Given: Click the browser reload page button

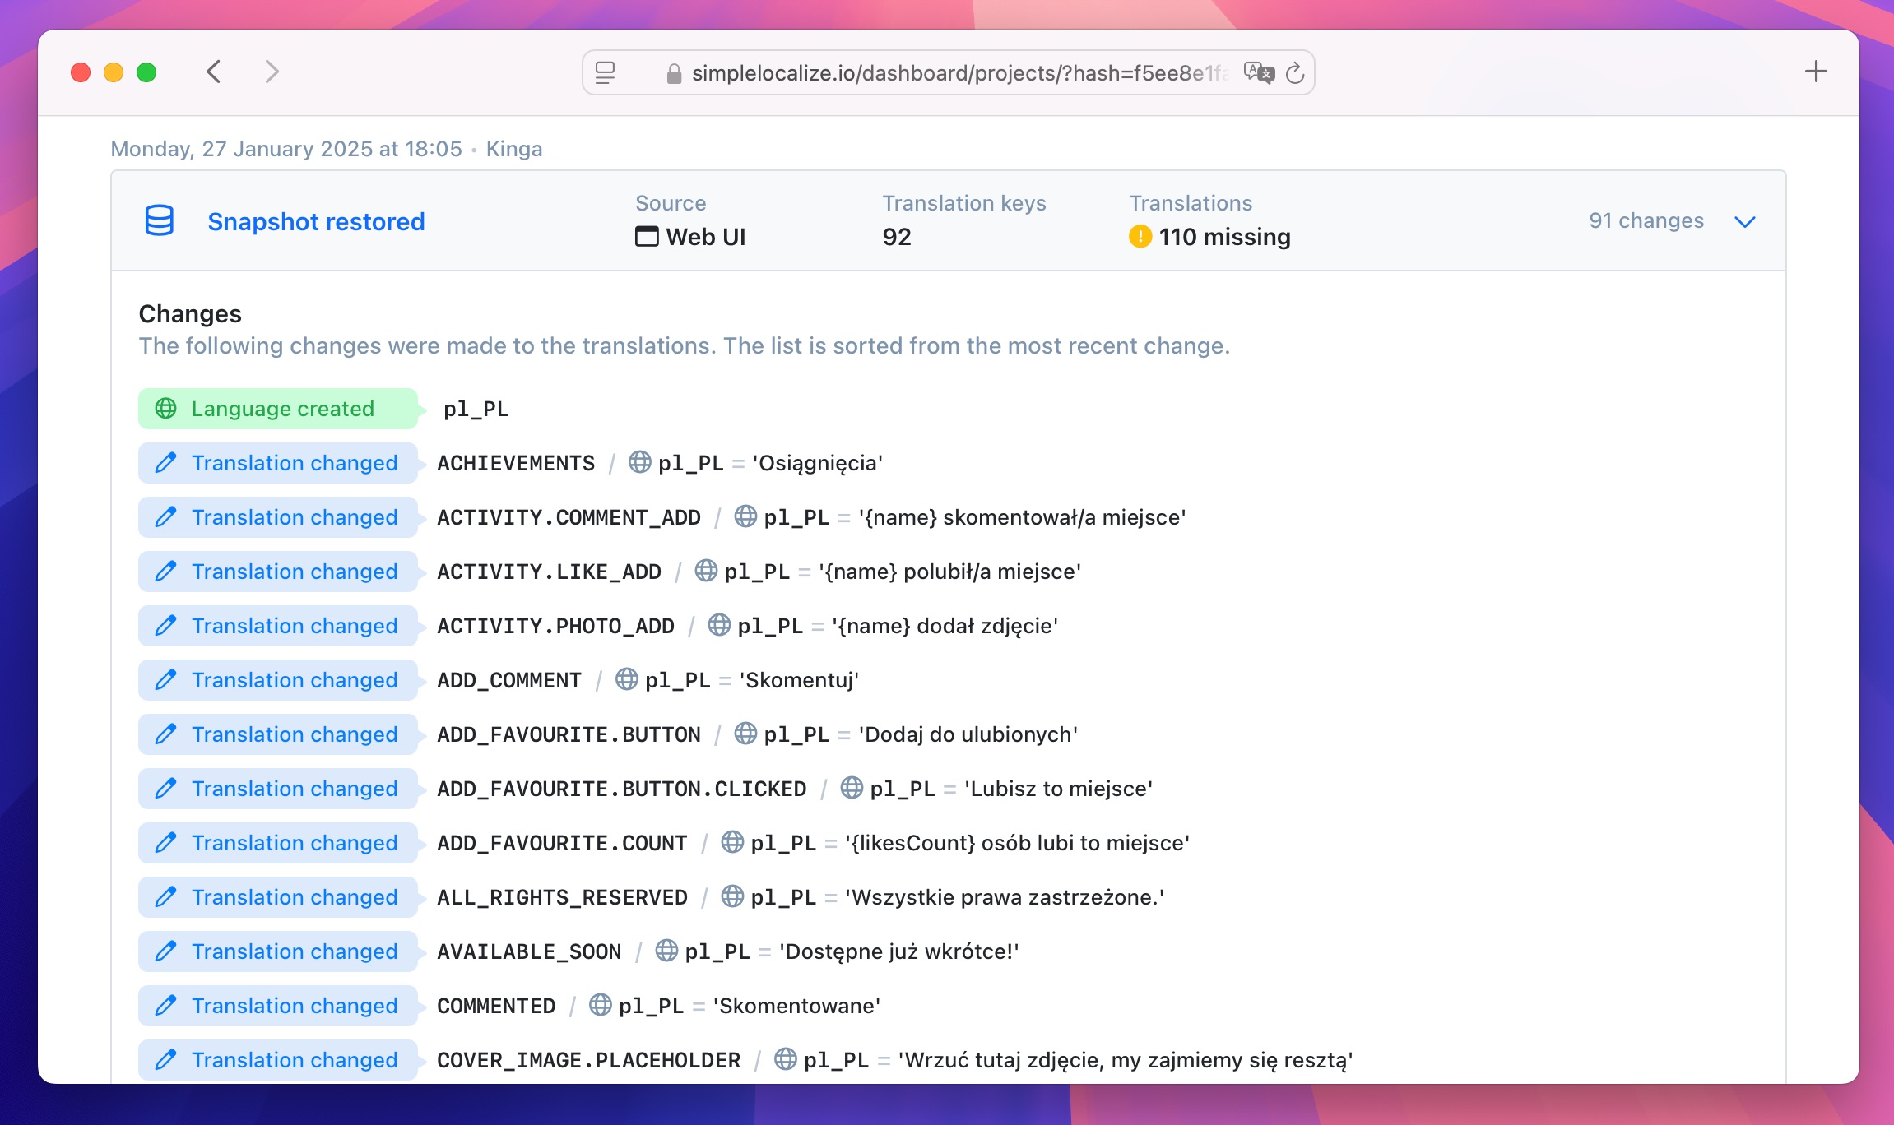Looking at the screenshot, I should click(1293, 72).
